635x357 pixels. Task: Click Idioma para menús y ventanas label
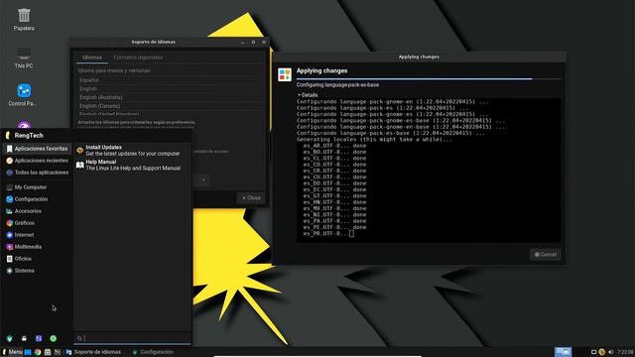tap(114, 70)
